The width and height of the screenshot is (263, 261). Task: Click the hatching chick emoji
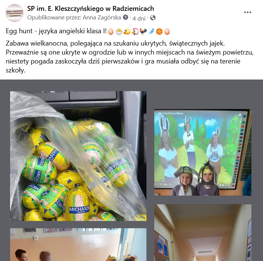click(x=119, y=31)
